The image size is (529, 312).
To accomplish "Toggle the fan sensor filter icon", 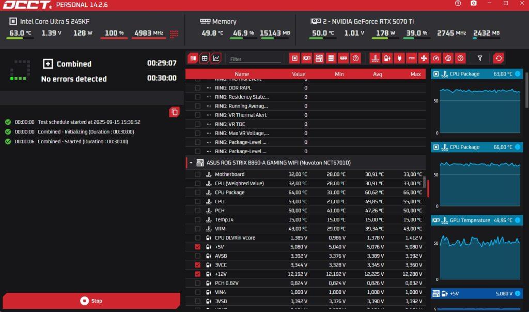I will coord(424,58).
